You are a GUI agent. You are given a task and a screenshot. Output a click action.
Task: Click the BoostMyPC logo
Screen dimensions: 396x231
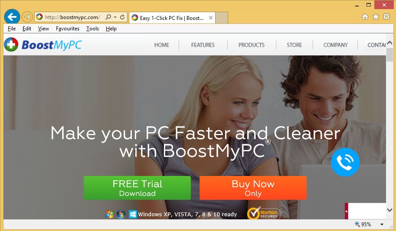coord(43,45)
